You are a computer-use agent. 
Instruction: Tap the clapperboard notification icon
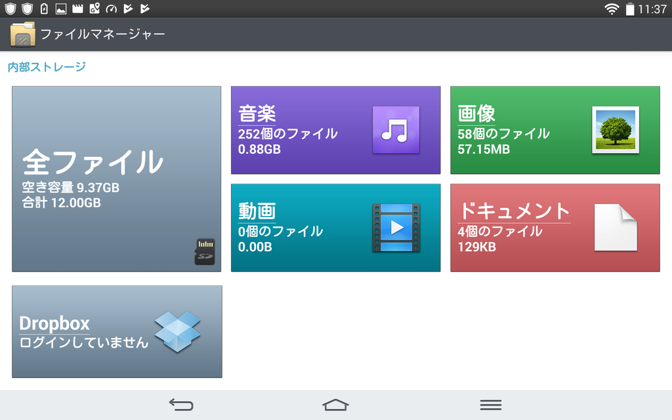pyautogui.click(x=77, y=9)
